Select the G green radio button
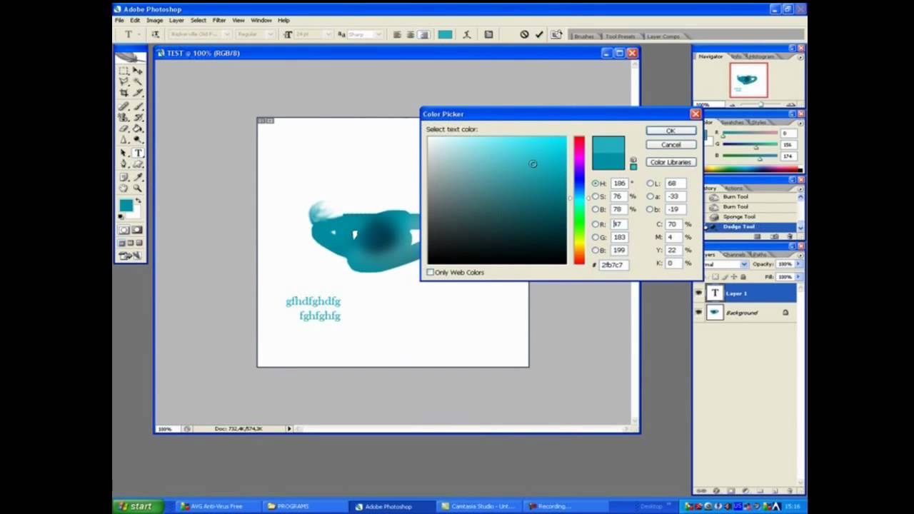914x514 pixels. click(x=596, y=237)
